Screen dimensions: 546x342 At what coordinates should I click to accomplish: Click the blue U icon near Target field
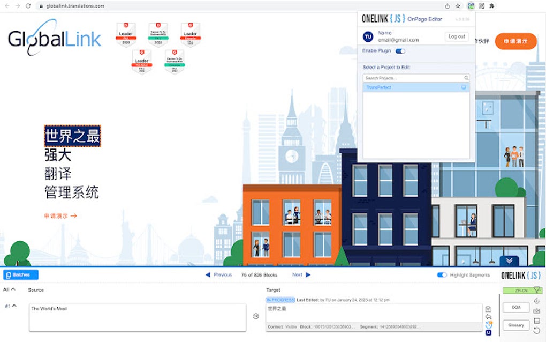[489, 333]
